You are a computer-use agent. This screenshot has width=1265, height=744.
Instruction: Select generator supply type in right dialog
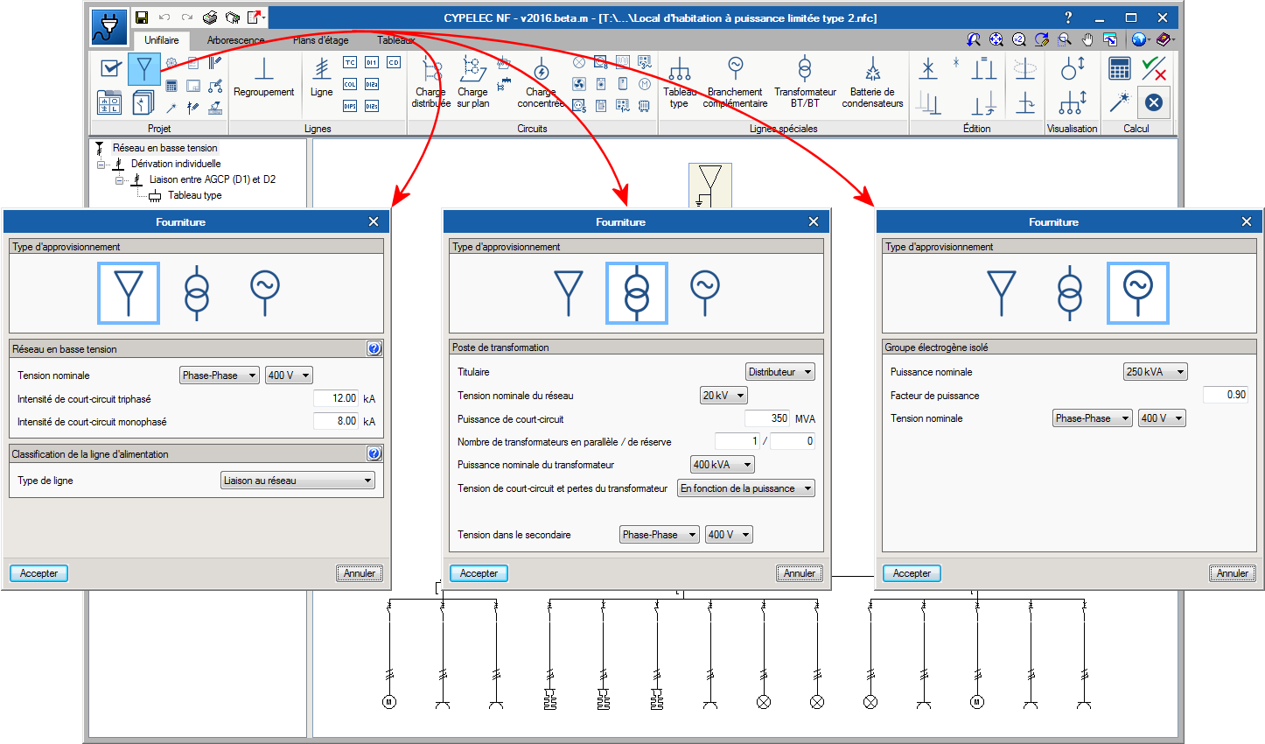[1137, 293]
